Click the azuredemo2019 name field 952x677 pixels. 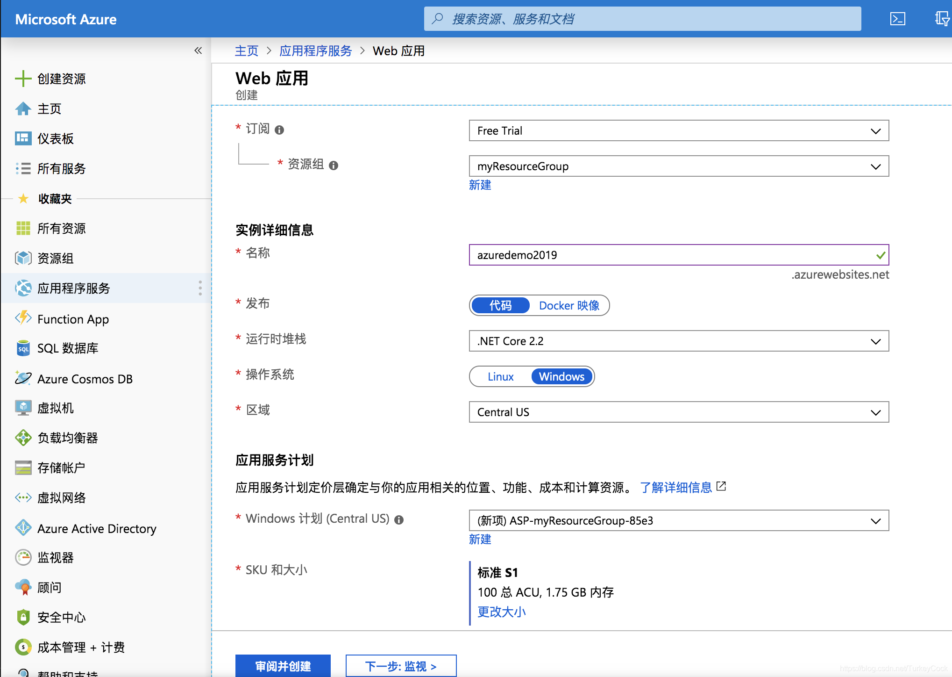[679, 255]
